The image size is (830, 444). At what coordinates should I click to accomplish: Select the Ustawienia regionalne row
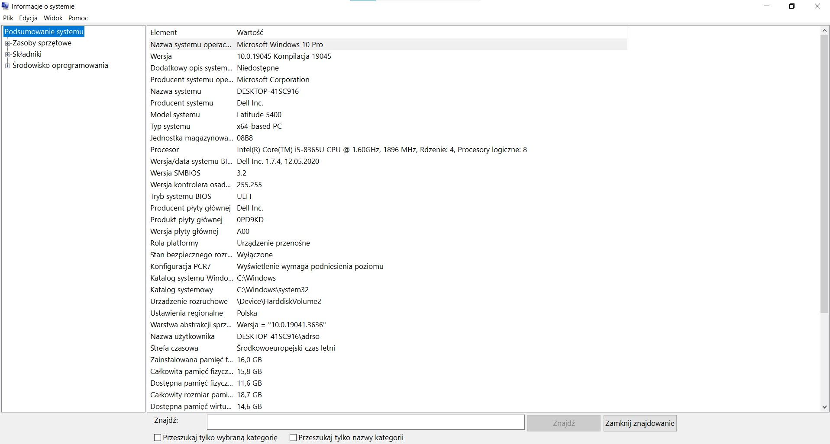coord(388,313)
